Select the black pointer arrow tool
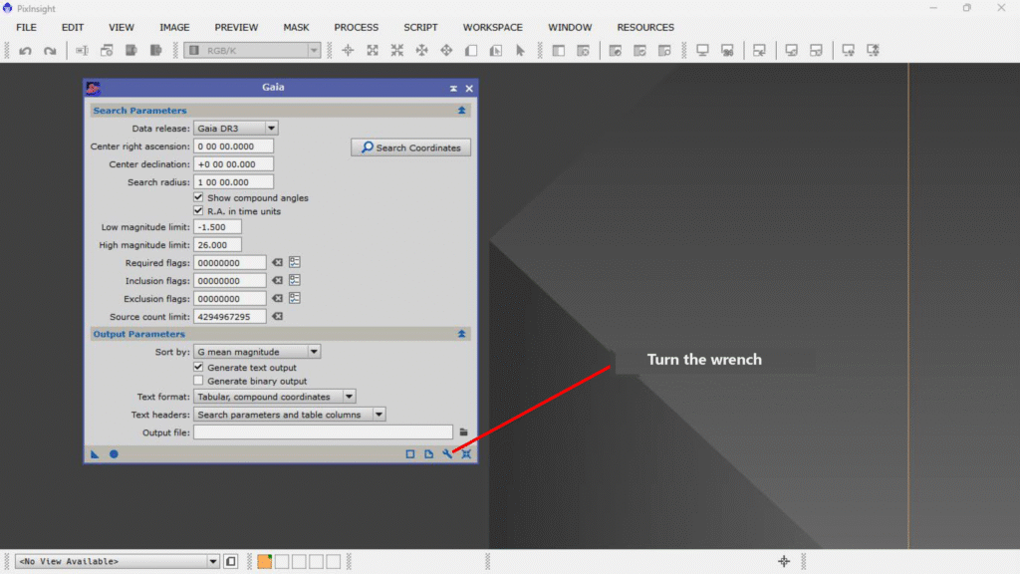The width and height of the screenshot is (1020, 574). [x=520, y=50]
